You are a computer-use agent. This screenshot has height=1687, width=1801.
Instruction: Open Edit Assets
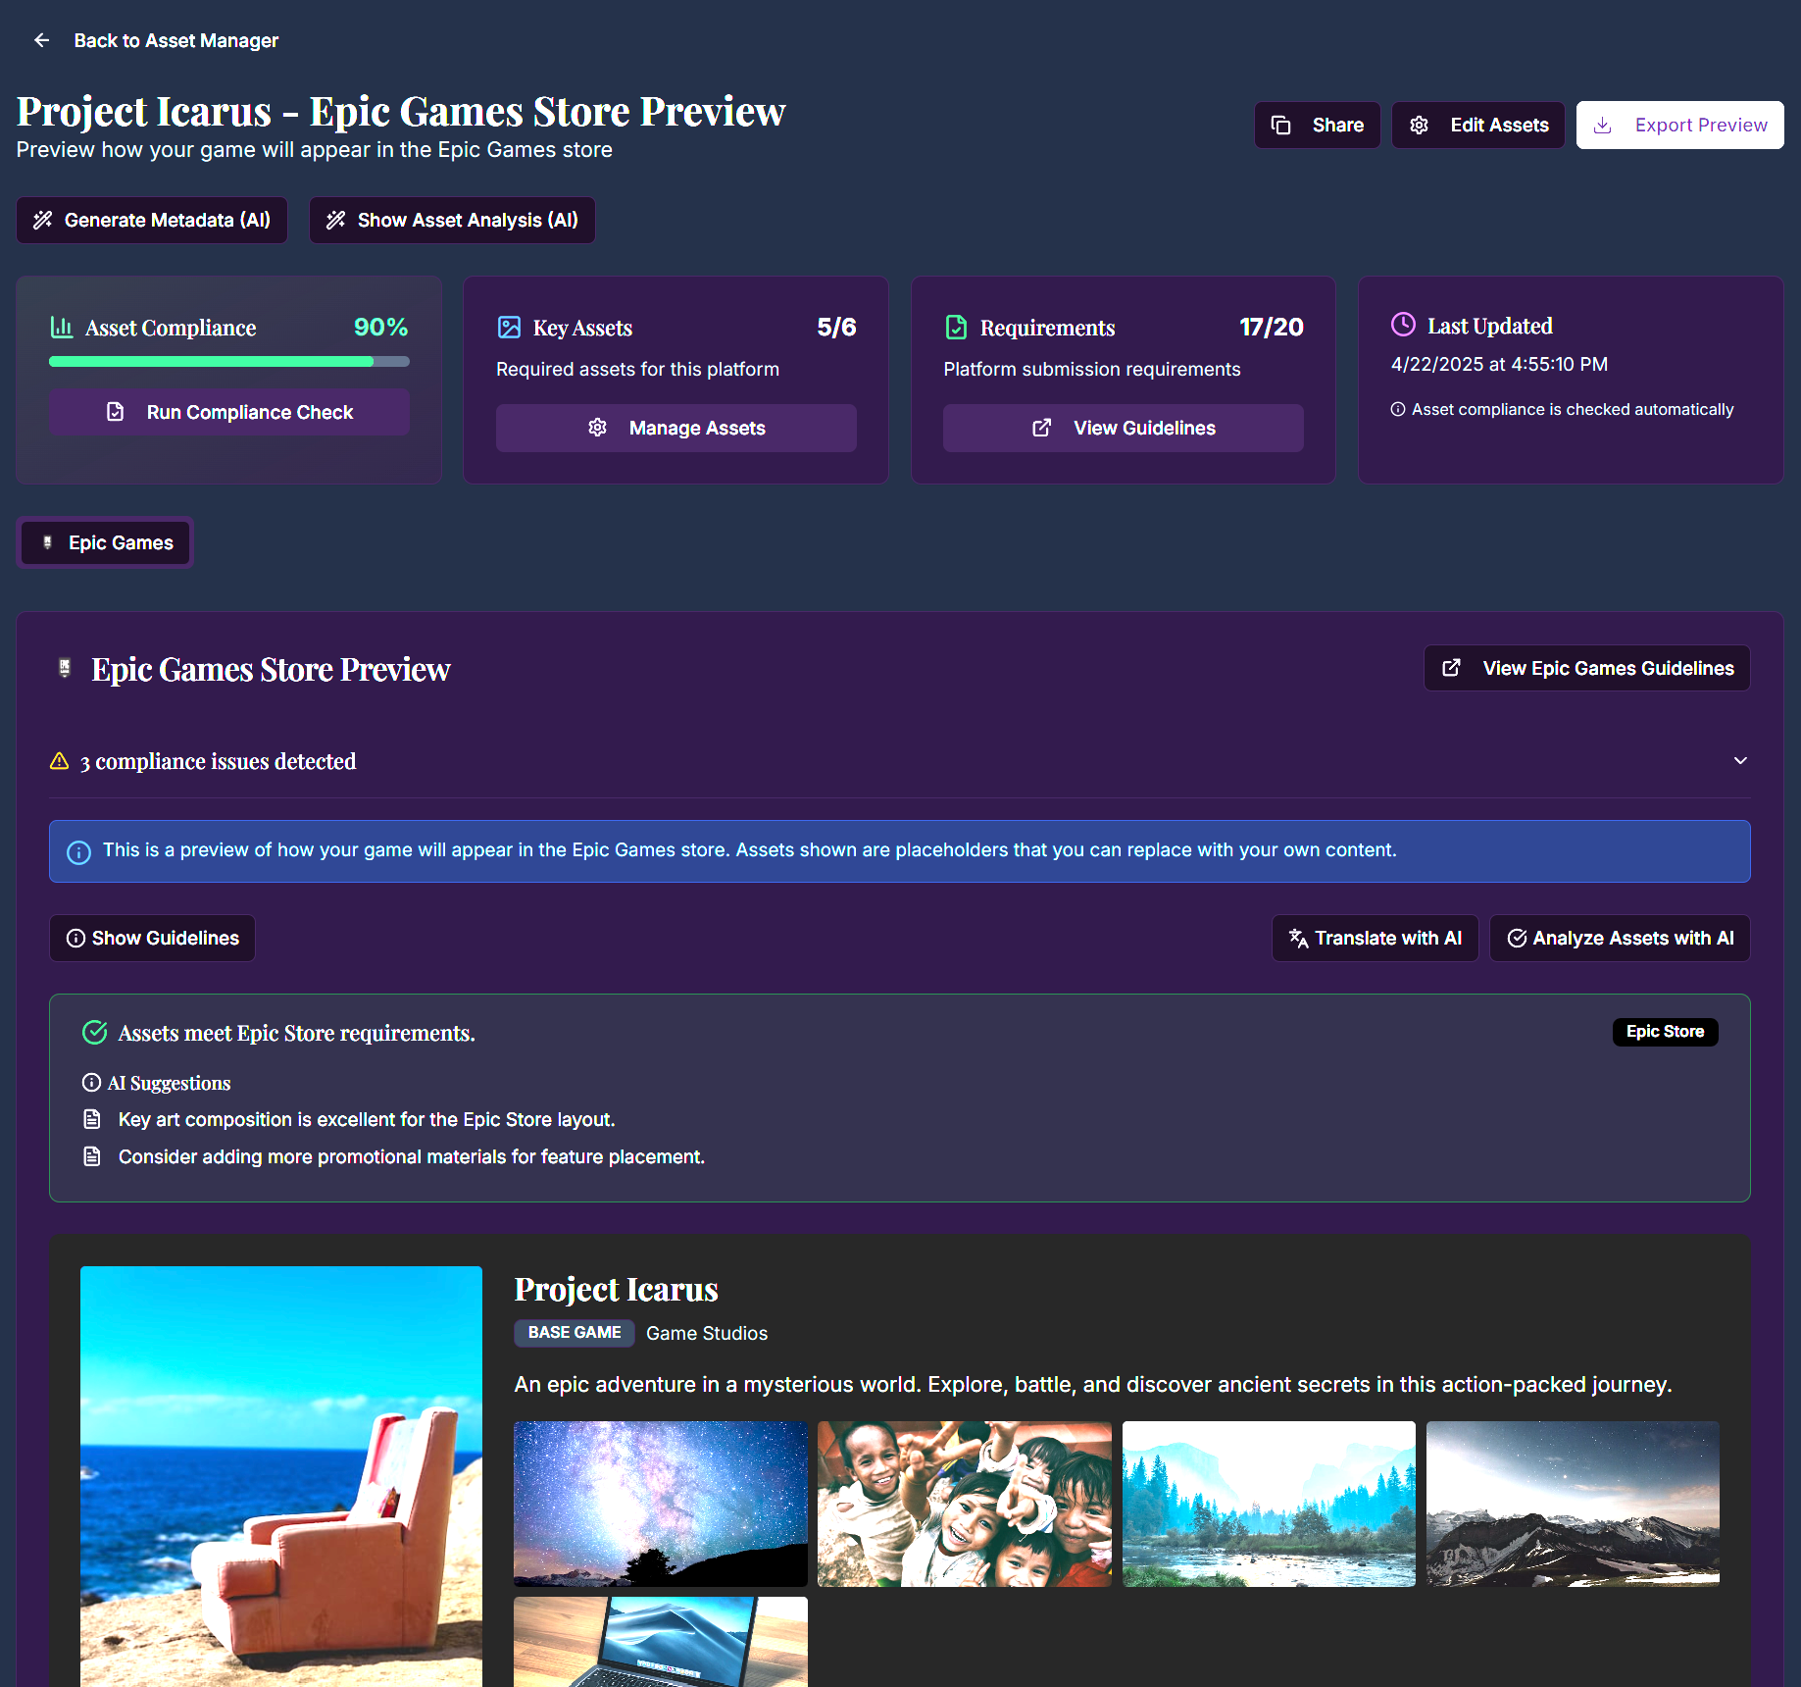(x=1477, y=125)
